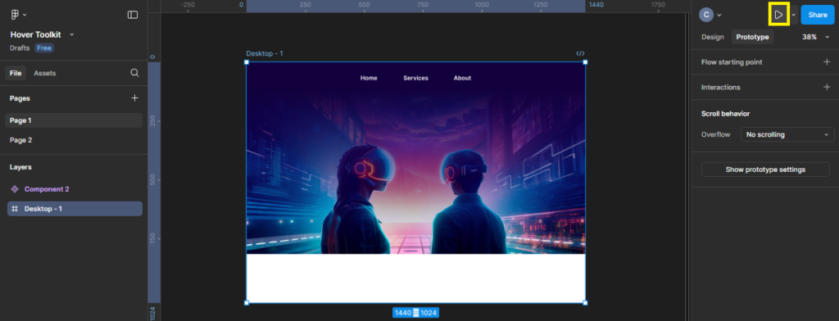Open user avatar C account menu
The height and width of the screenshot is (321, 839).
(710, 15)
